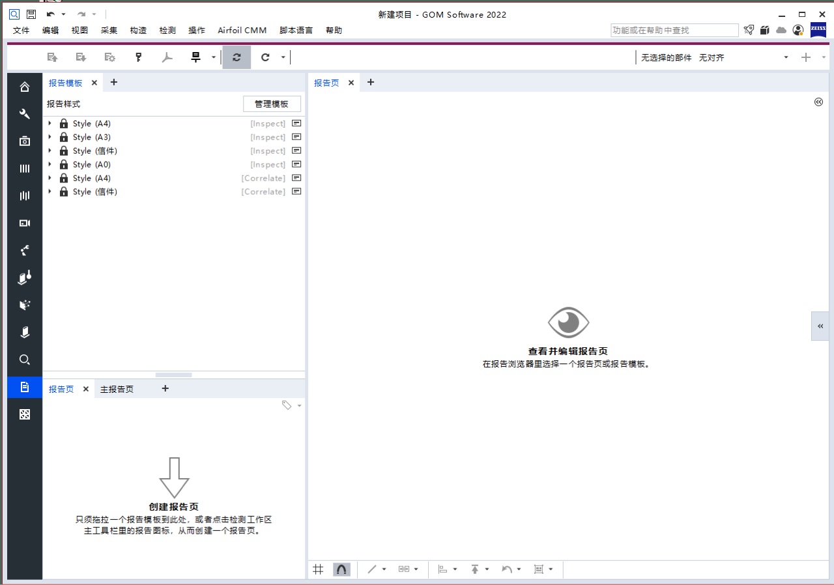This screenshot has width=834, height=585.
Task: Toggle the grid display in the report editor
Action: tap(318, 569)
